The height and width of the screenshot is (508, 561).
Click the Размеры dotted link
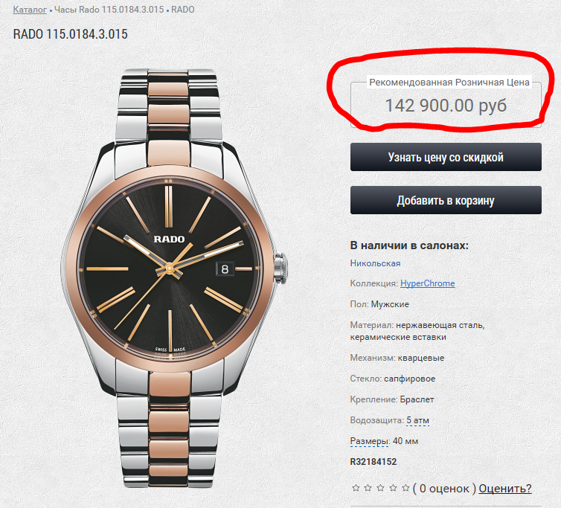tap(369, 441)
